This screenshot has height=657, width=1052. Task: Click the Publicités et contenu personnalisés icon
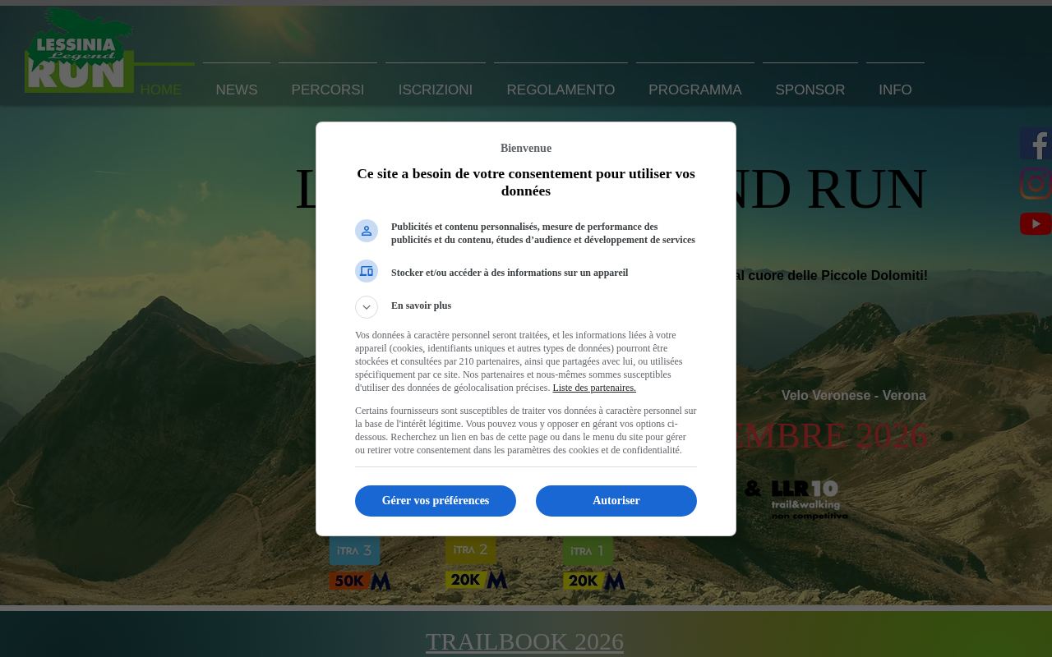pyautogui.click(x=367, y=231)
